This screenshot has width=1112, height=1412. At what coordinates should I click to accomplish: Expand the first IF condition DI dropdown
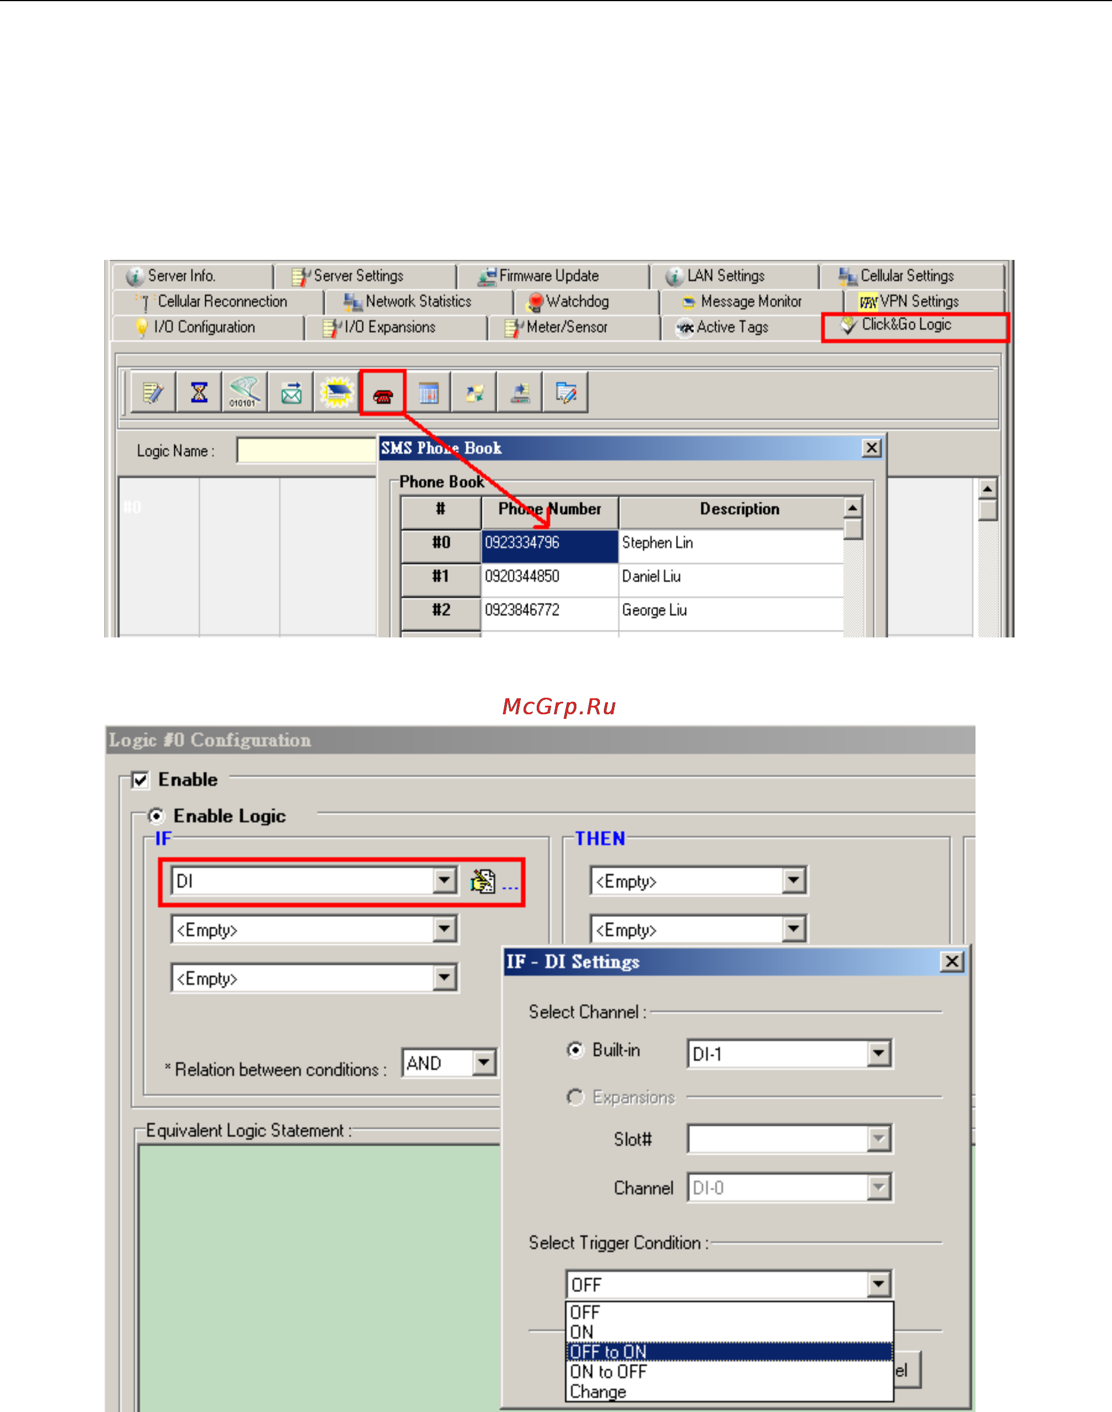444,881
